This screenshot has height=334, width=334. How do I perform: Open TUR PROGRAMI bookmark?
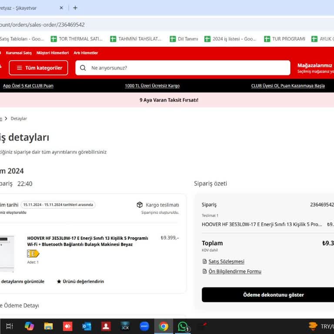click(284, 39)
